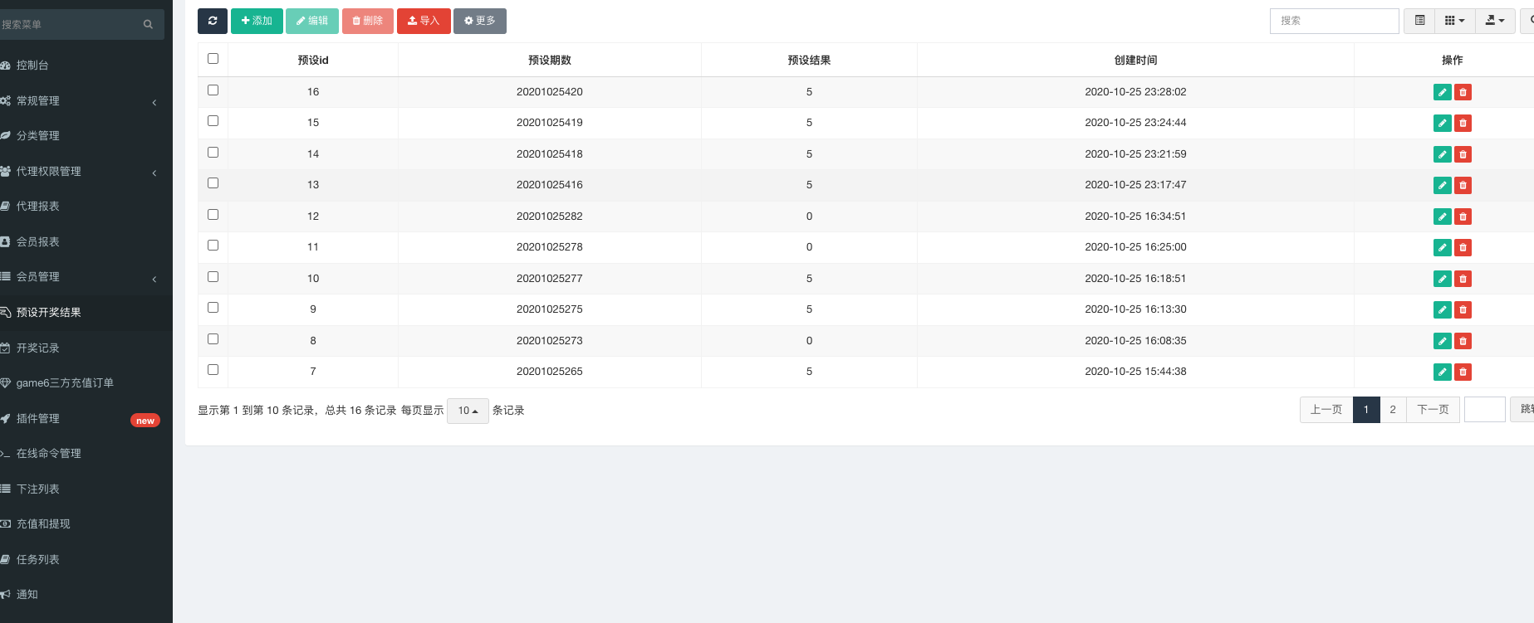The height and width of the screenshot is (623, 1534).
Task: Click the green 添加 add button
Action: coord(257,21)
